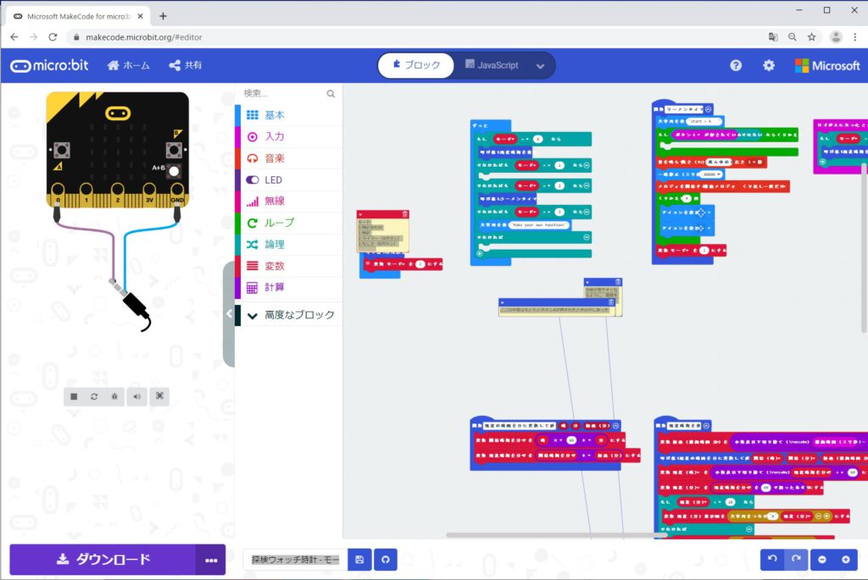Image resolution: width=868 pixels, height=580 pixels.
Task: Mute the simulator audio
Action: point(136,396)
